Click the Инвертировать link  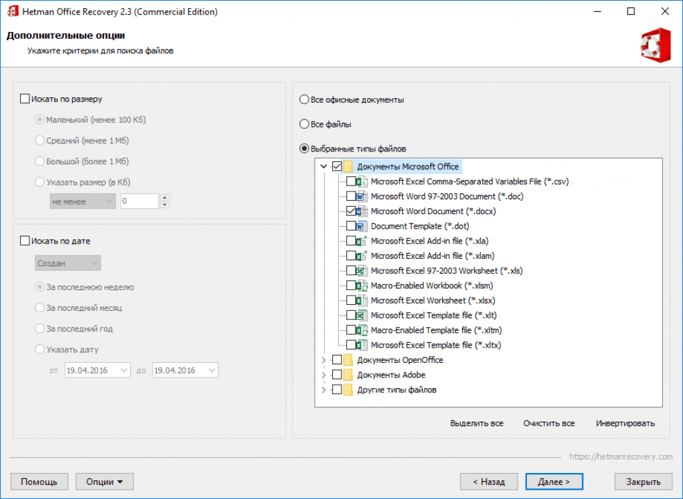point(625,424)
